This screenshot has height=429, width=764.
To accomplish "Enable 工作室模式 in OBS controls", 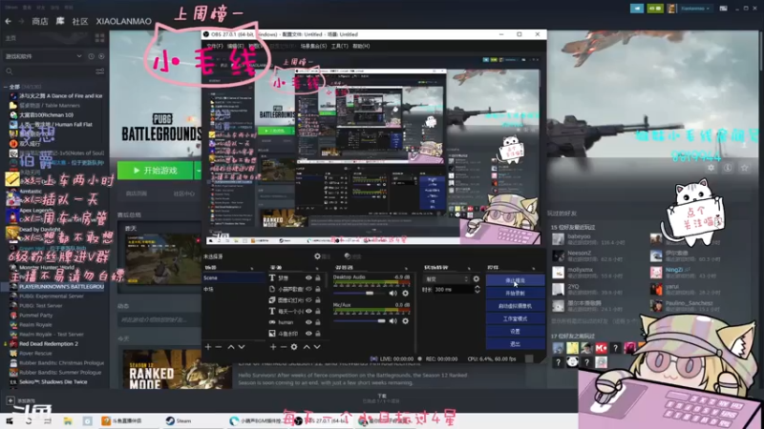I will 515,318.
